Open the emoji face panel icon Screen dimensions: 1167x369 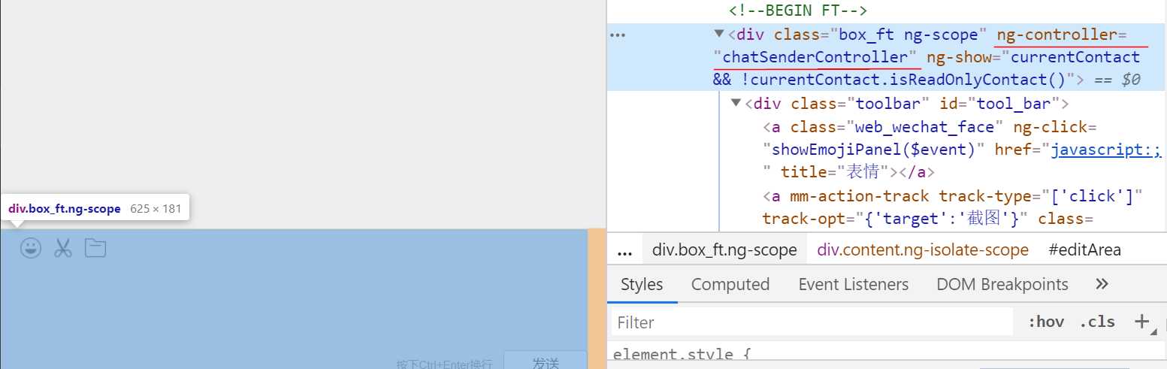[x=31, y=248]
